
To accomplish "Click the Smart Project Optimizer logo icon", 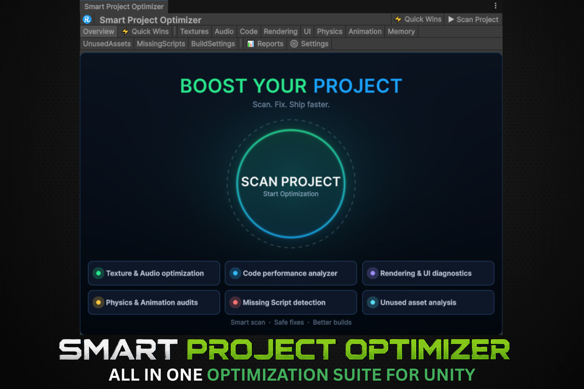I will [x=87, y=19].
